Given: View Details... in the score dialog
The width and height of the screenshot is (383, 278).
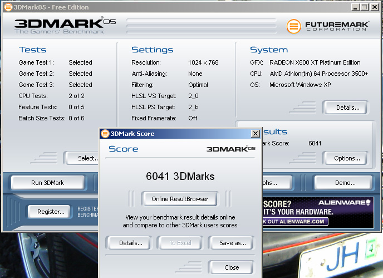Looking at the screenshot, I should click(x=130, y=243).
